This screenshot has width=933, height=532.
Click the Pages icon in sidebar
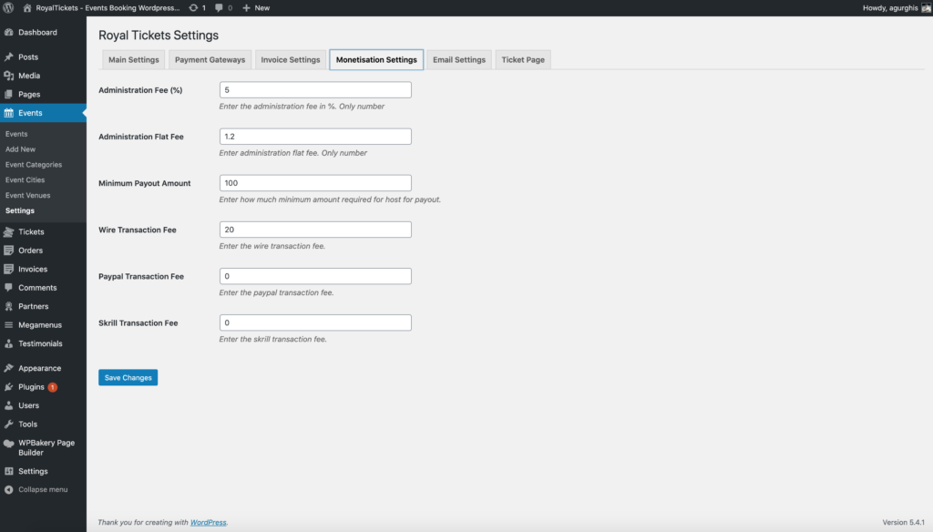pos(9,94)
